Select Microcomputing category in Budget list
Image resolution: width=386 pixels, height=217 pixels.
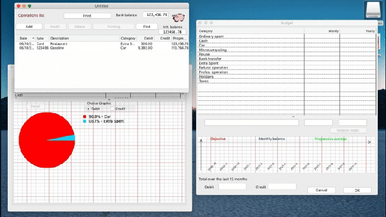click(x=213, y=49)
